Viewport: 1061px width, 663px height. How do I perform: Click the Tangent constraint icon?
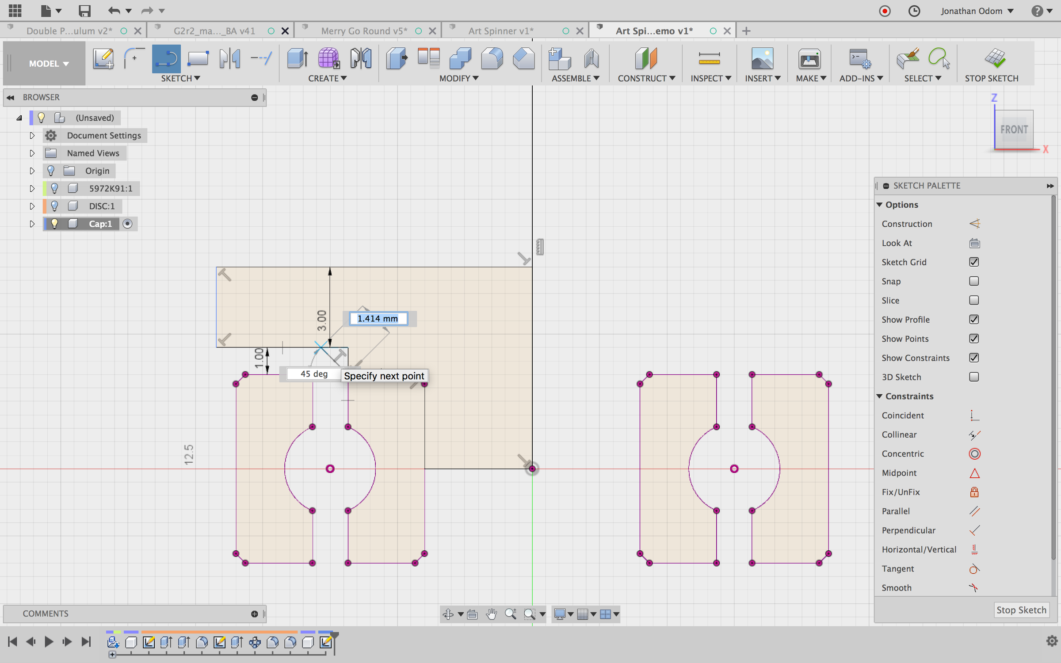point(974,569)
